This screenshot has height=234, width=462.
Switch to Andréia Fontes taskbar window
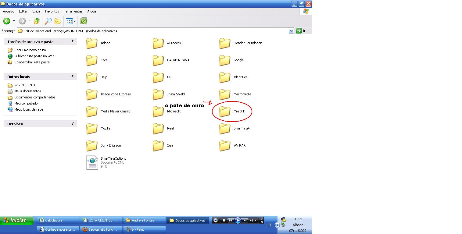(x=145, y=220)
